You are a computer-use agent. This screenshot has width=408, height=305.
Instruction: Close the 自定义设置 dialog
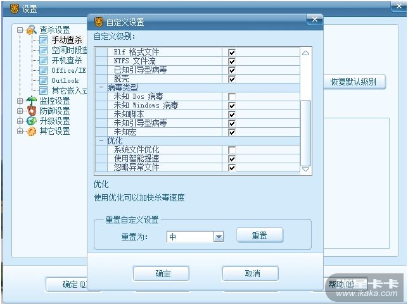pos(315,20)
